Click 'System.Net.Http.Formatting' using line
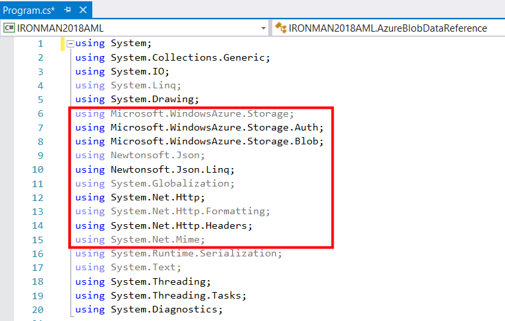 tap(173, 211)
